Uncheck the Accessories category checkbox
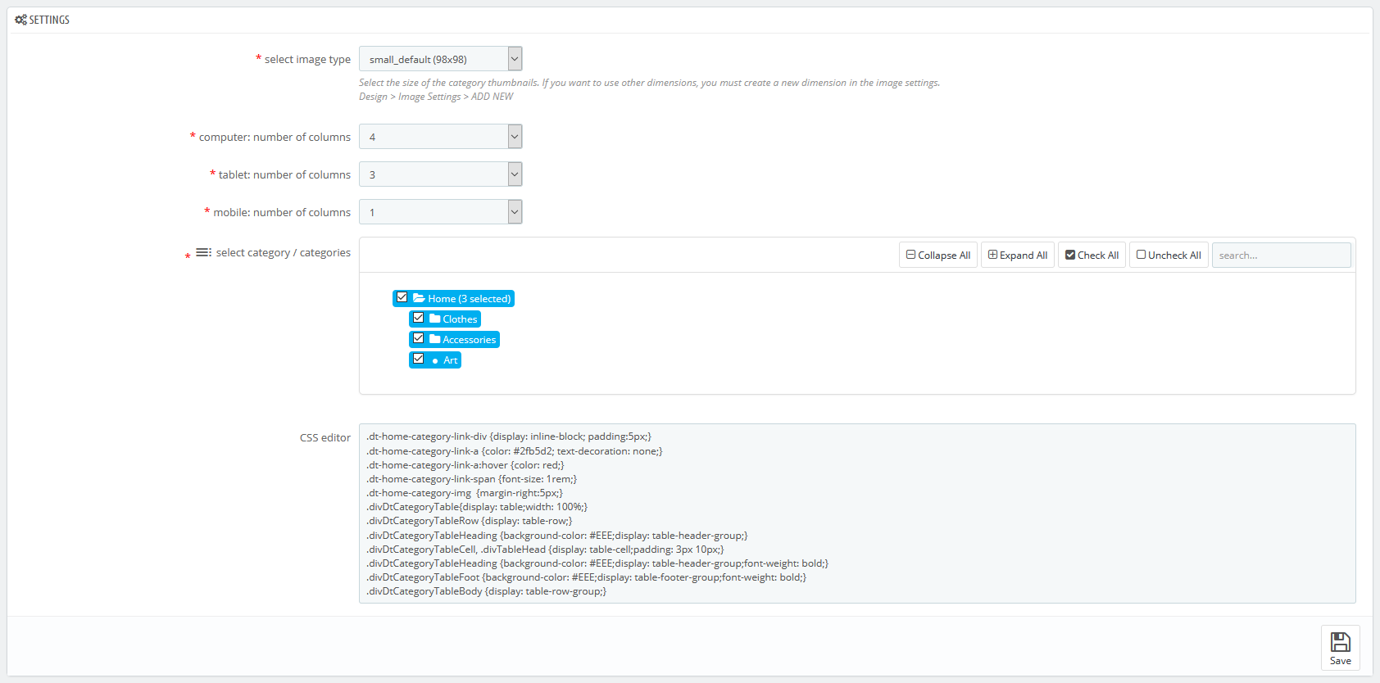The image size is (1380, 683). point(419,338)
